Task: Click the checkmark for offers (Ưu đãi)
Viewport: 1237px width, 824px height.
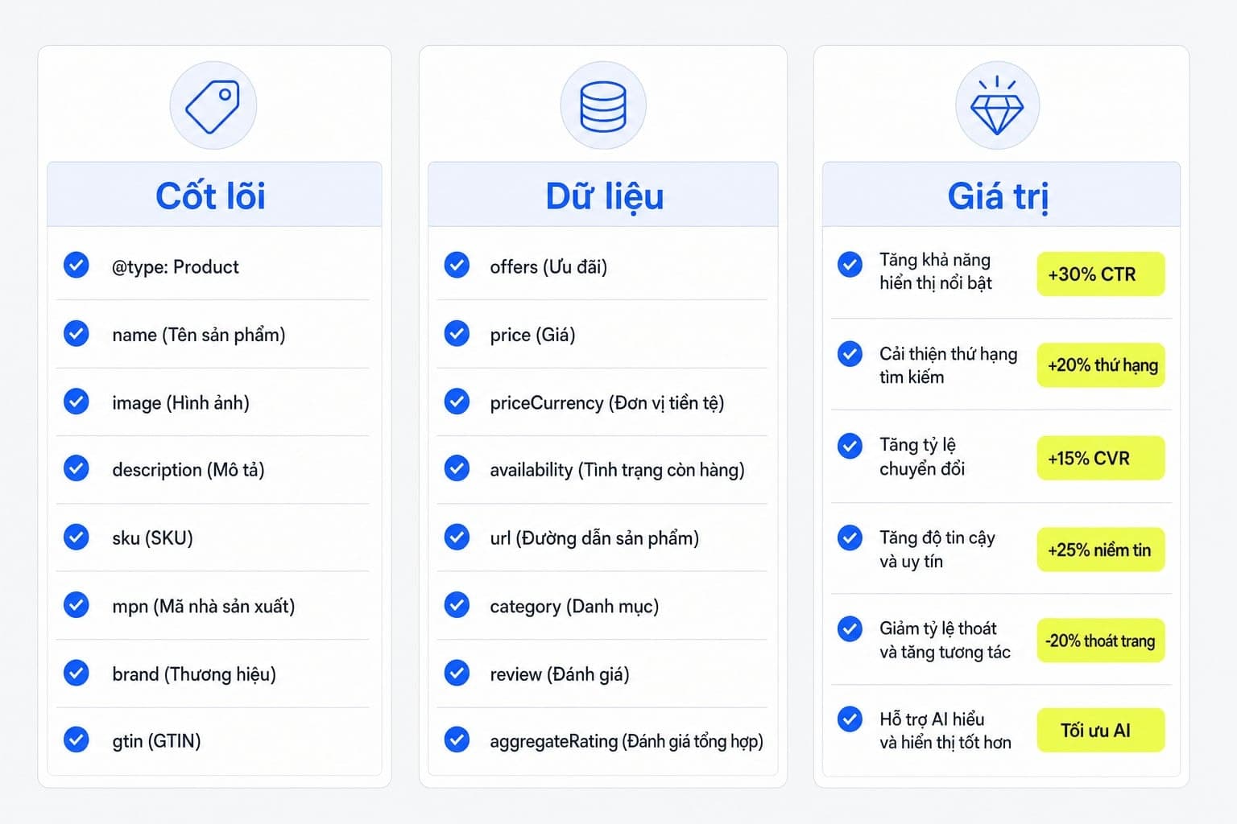Action: pyautogui.click(x=457, y=265)
